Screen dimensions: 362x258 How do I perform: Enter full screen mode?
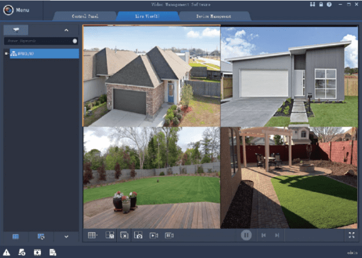(351, 236)
